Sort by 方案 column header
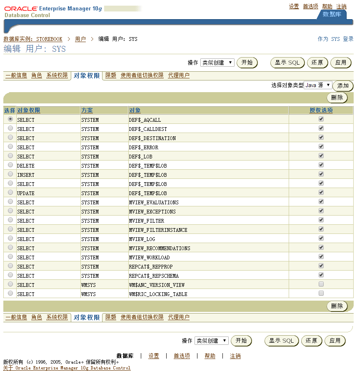Viewport: 357px width, 374px height. point(87,110)
